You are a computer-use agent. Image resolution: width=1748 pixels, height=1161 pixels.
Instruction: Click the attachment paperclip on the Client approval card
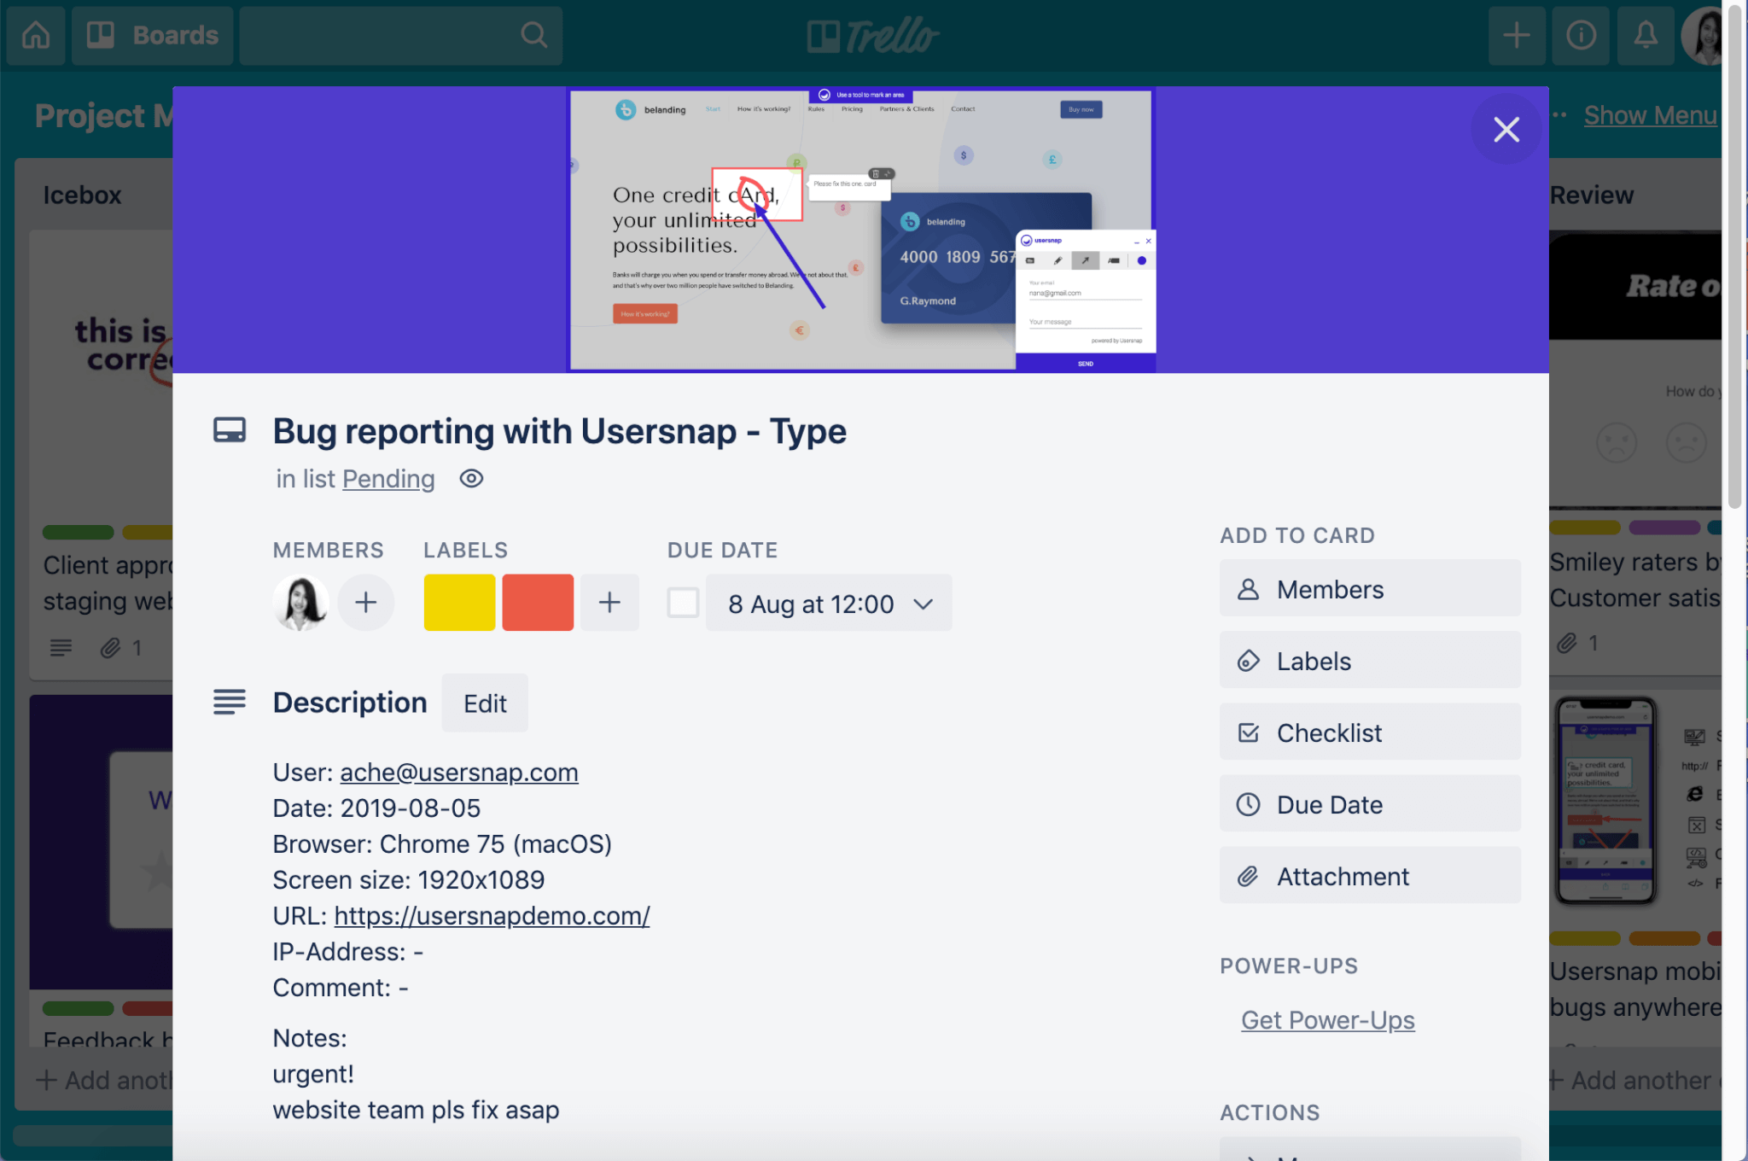[x=110, y=648]
